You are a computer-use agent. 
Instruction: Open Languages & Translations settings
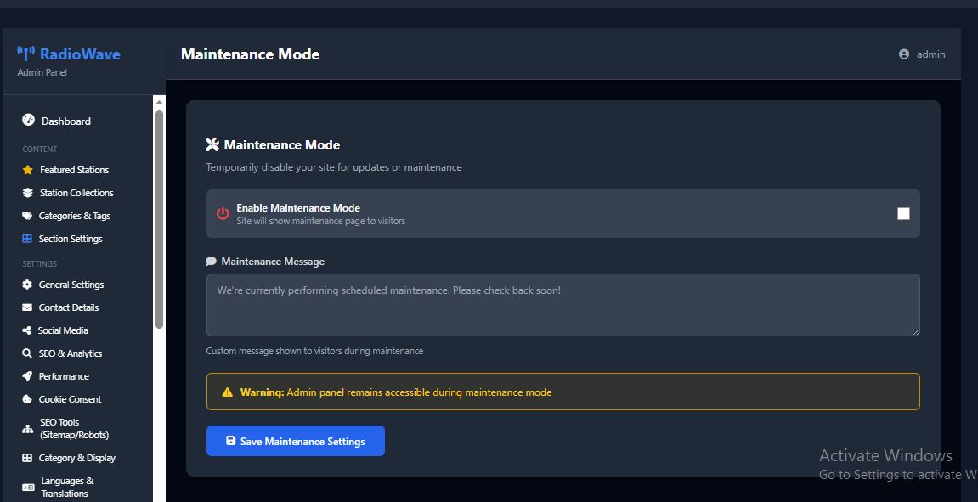click(x=67, y=487)
